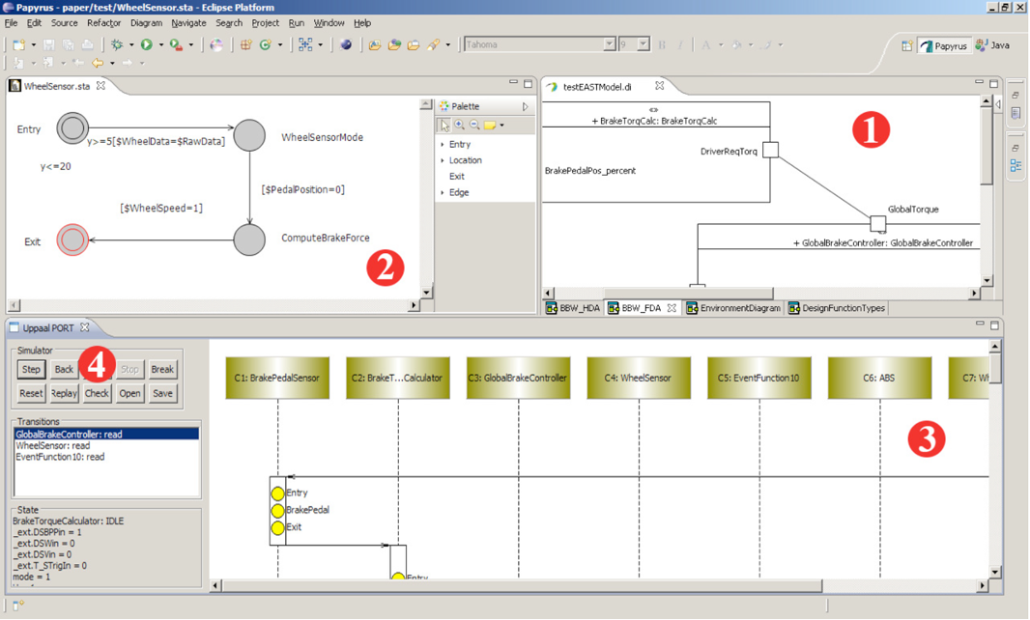This screenshot has height=620, width=1030.
Task: Click the Replay simulator button
Action: coord(64,393)
